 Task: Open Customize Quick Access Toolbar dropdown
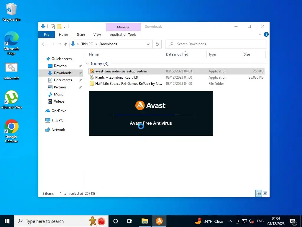[65, 27]
